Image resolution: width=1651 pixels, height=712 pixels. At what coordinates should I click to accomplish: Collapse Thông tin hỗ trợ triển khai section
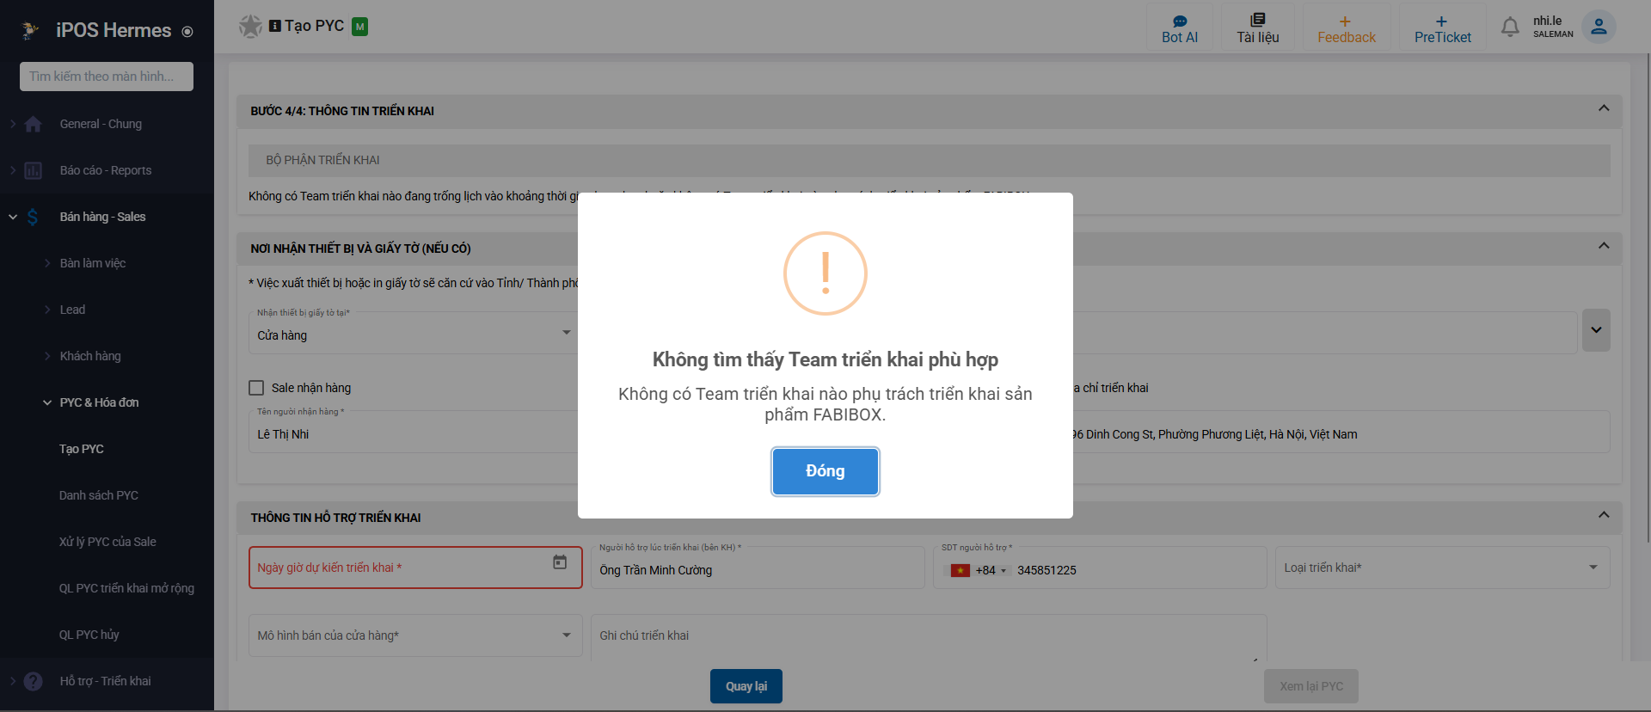pyautogui.click(x=1604, y=515)
